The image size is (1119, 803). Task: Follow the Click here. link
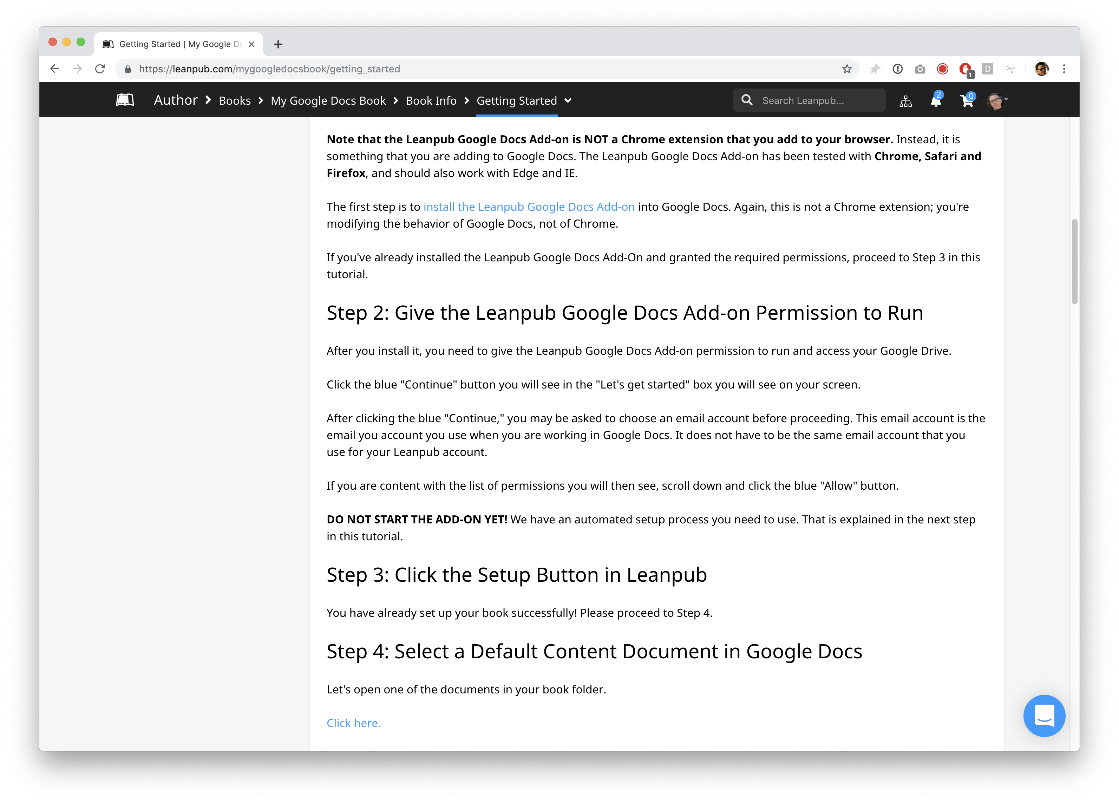click(354, 723)
